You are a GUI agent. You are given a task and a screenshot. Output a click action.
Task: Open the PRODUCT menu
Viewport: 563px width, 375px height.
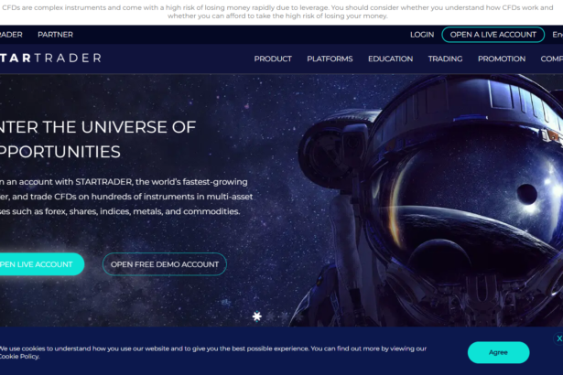click(x=273, y=59)
